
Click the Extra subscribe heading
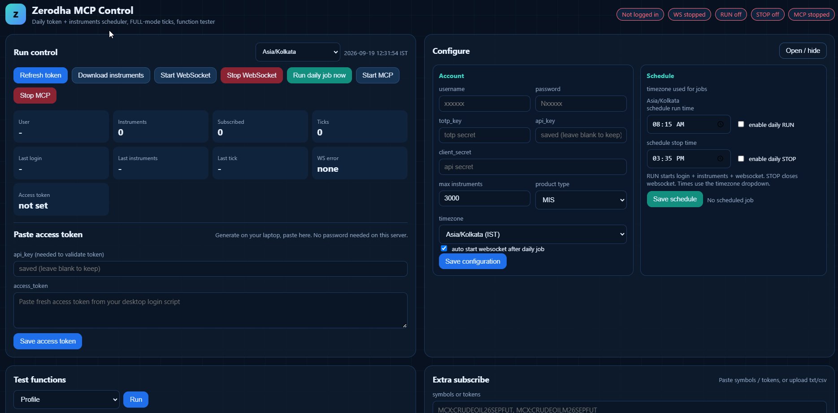[x=460, y=380]
